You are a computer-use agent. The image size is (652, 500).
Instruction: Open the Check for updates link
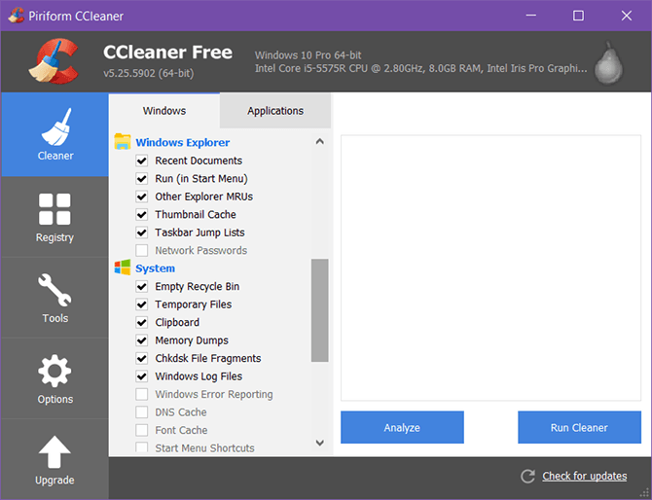click(x=584, y=476)
